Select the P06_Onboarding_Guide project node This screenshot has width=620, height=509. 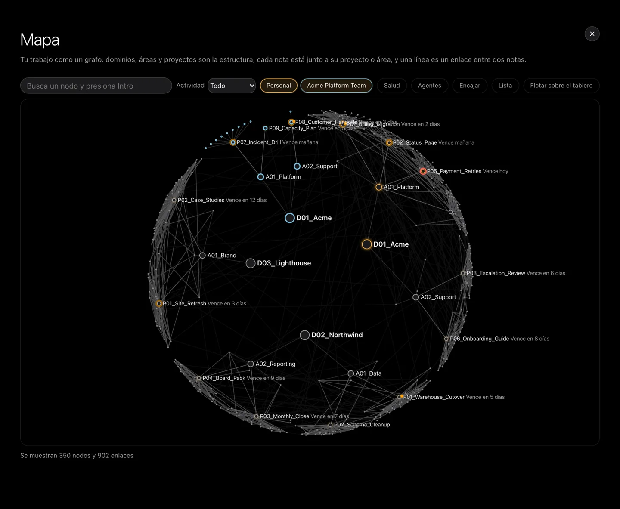[446, 339]
